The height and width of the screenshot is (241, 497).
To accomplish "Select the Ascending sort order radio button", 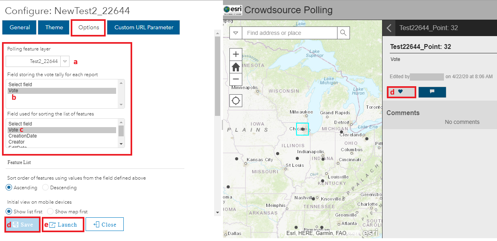I will click(9, 187).
